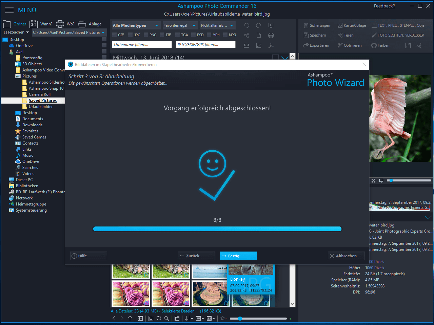Viewport: 434px width, 325px height.
Task: Click the select all dashed-square icon
Action: [x=151, y=318]
